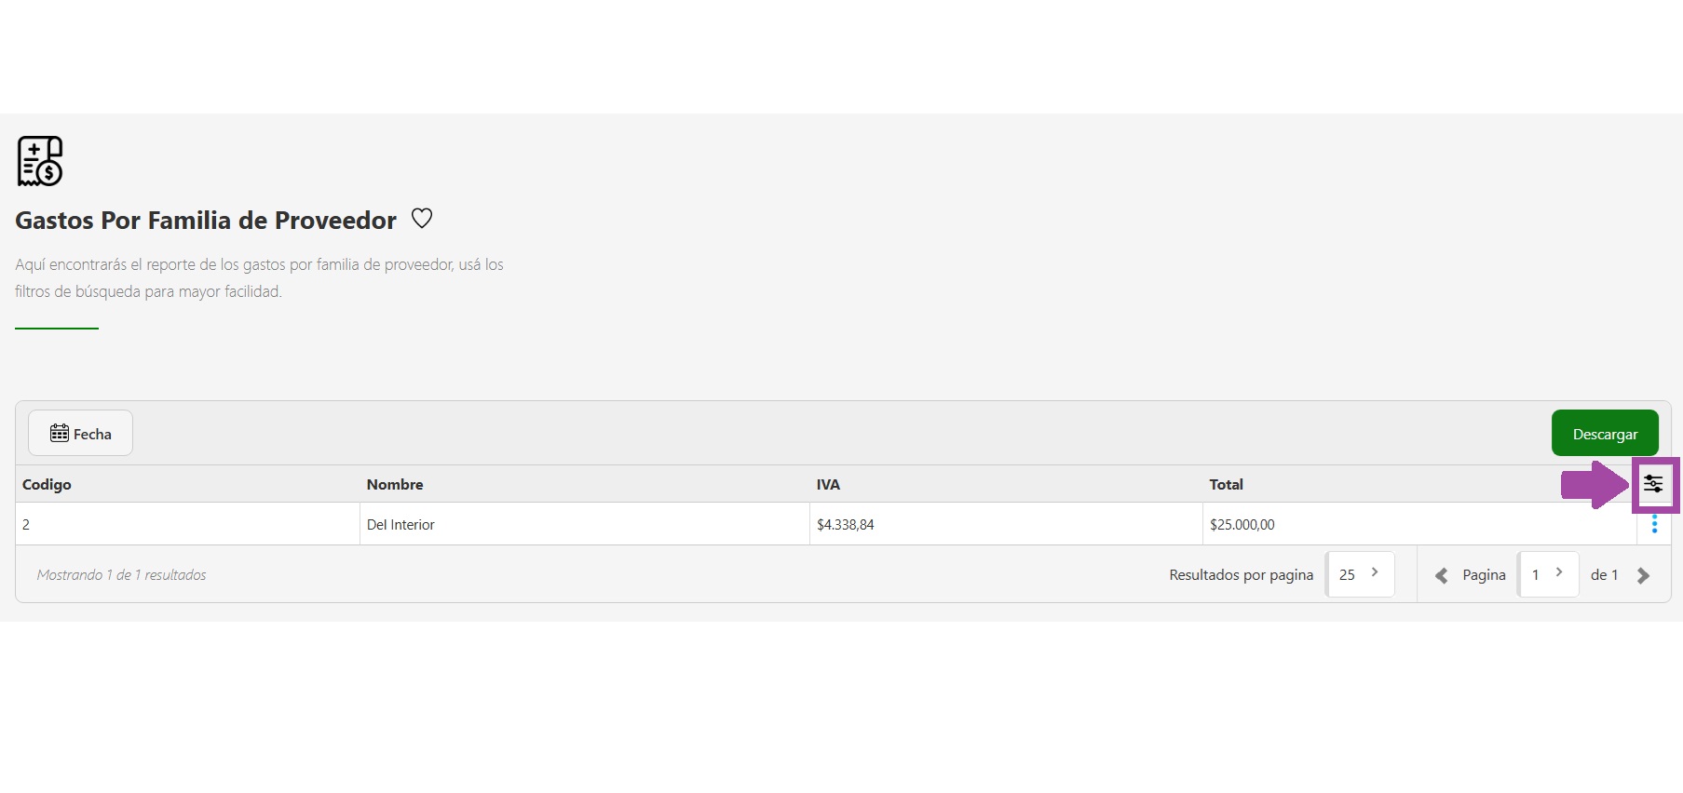Sort by the Codigo column header
Screen dimensions: 1683x793
(x=47, y=485)
